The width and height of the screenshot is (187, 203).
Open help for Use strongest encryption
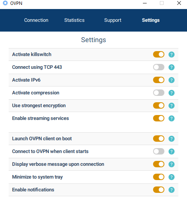pos(172,106)
